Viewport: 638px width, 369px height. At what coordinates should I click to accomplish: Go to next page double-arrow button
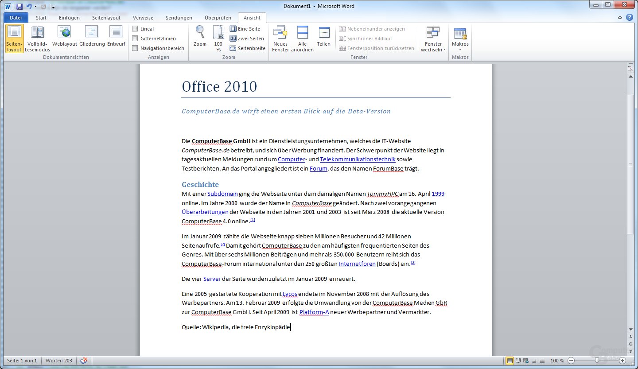tap(630, 351)
